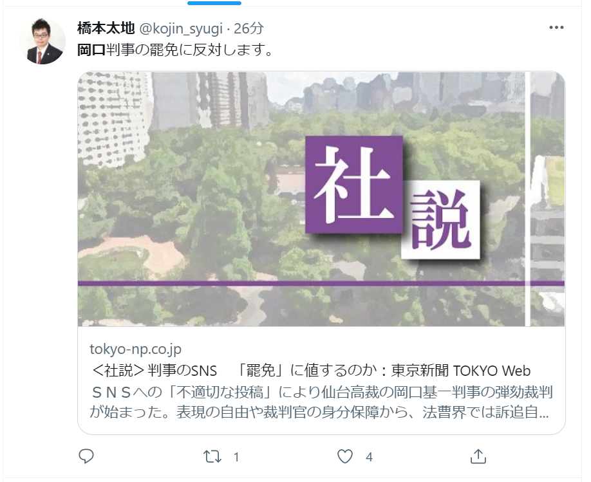Screen dimensions: 591x482
Task: Click the article description about 仙台高裁
Action: coord(321,402)
